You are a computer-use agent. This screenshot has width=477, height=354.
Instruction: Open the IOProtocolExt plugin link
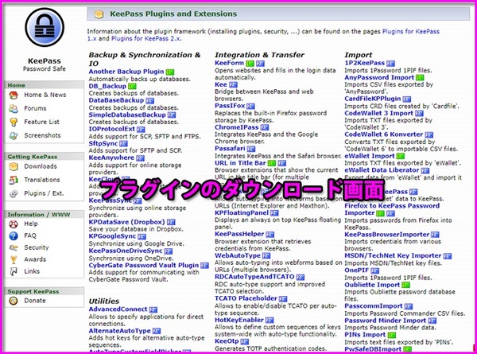[111, 129]
